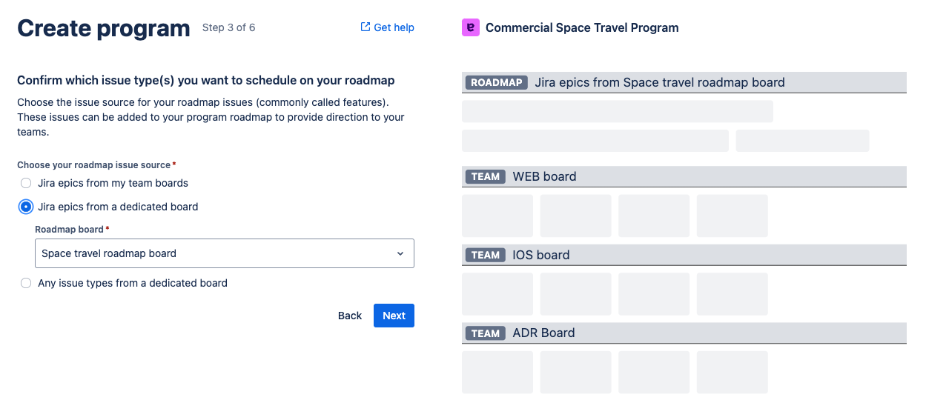This screenshot has width=926, height=420.
Task: Click the Space travel roadmap board header
Action: (659, 82)
